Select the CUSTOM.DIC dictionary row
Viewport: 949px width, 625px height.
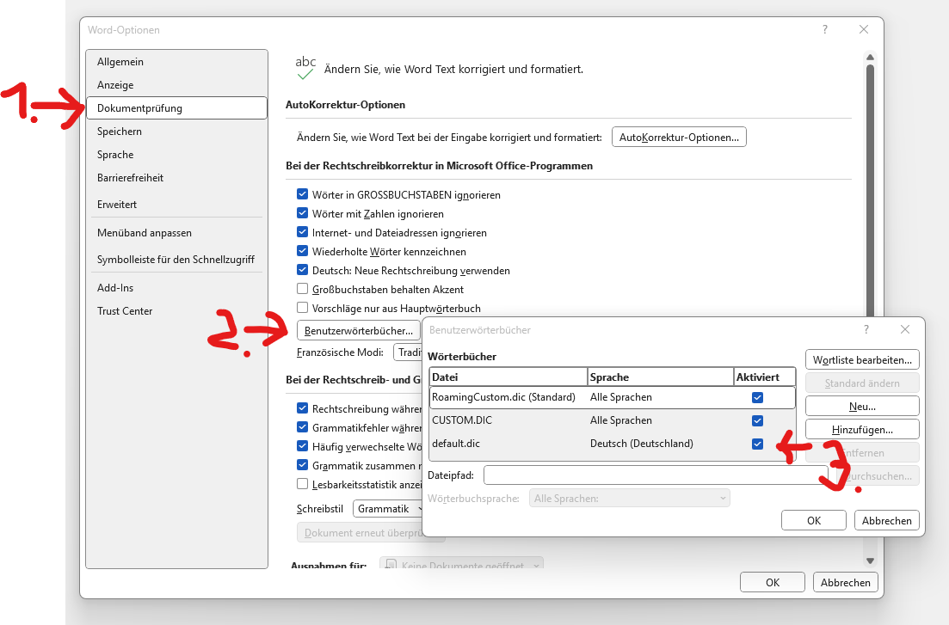tap(612, 420)
